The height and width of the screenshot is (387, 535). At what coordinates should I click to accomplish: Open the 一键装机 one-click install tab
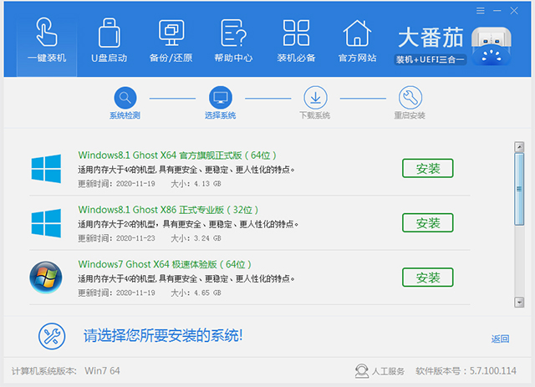click(x=47, y=42)
